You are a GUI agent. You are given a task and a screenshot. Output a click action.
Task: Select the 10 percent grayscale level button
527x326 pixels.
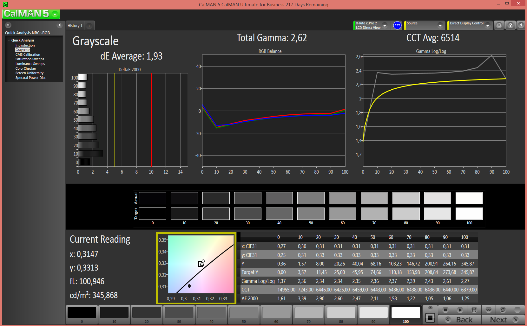click(x=114, y=315)
